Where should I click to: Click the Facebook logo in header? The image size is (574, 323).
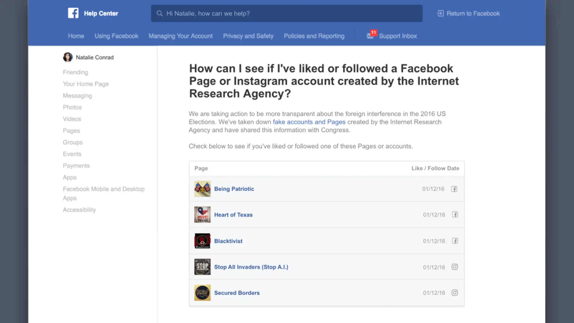tap(73, 13)
